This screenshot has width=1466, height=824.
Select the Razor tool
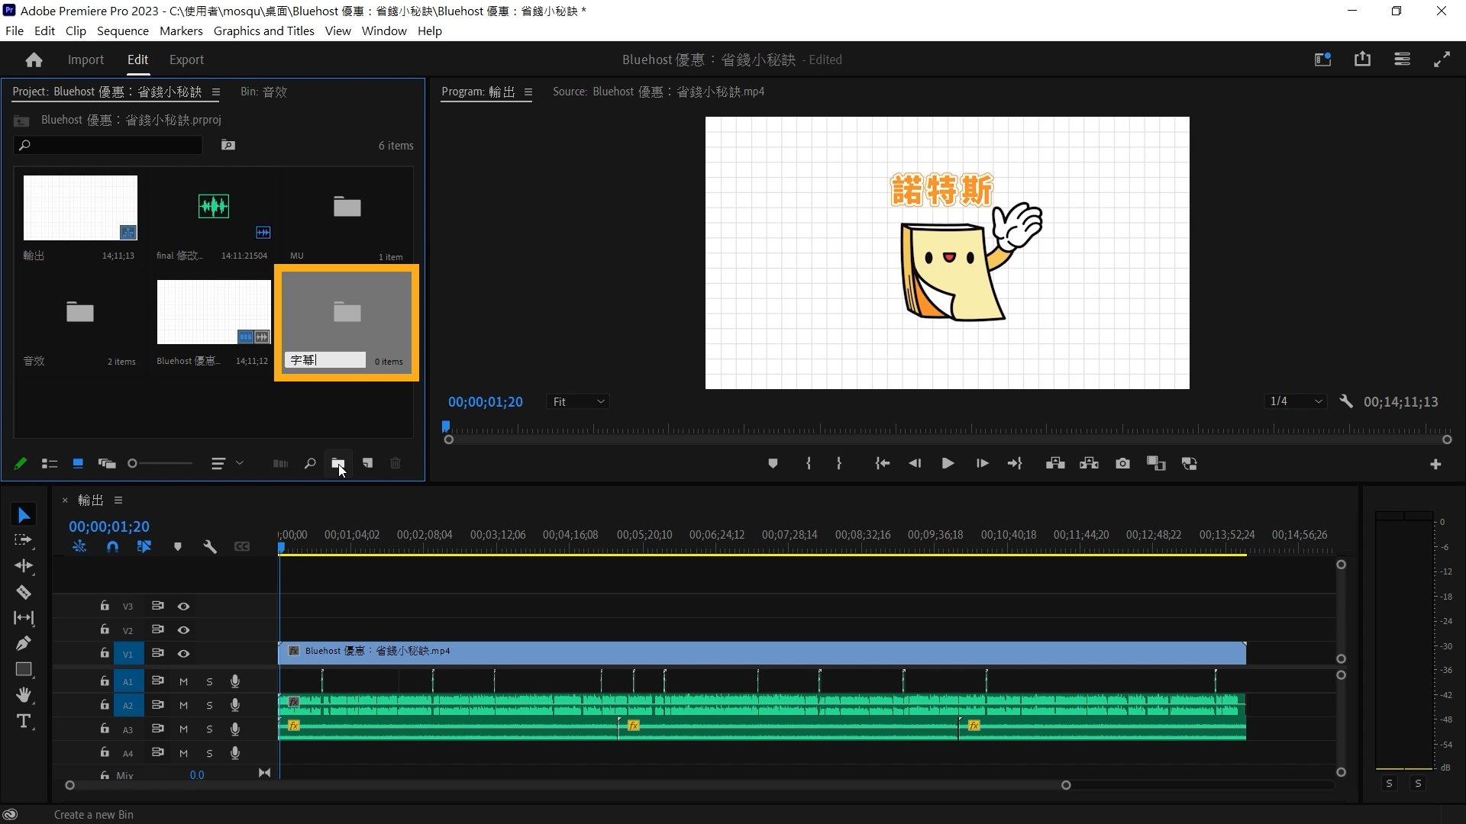coord(24,592)
